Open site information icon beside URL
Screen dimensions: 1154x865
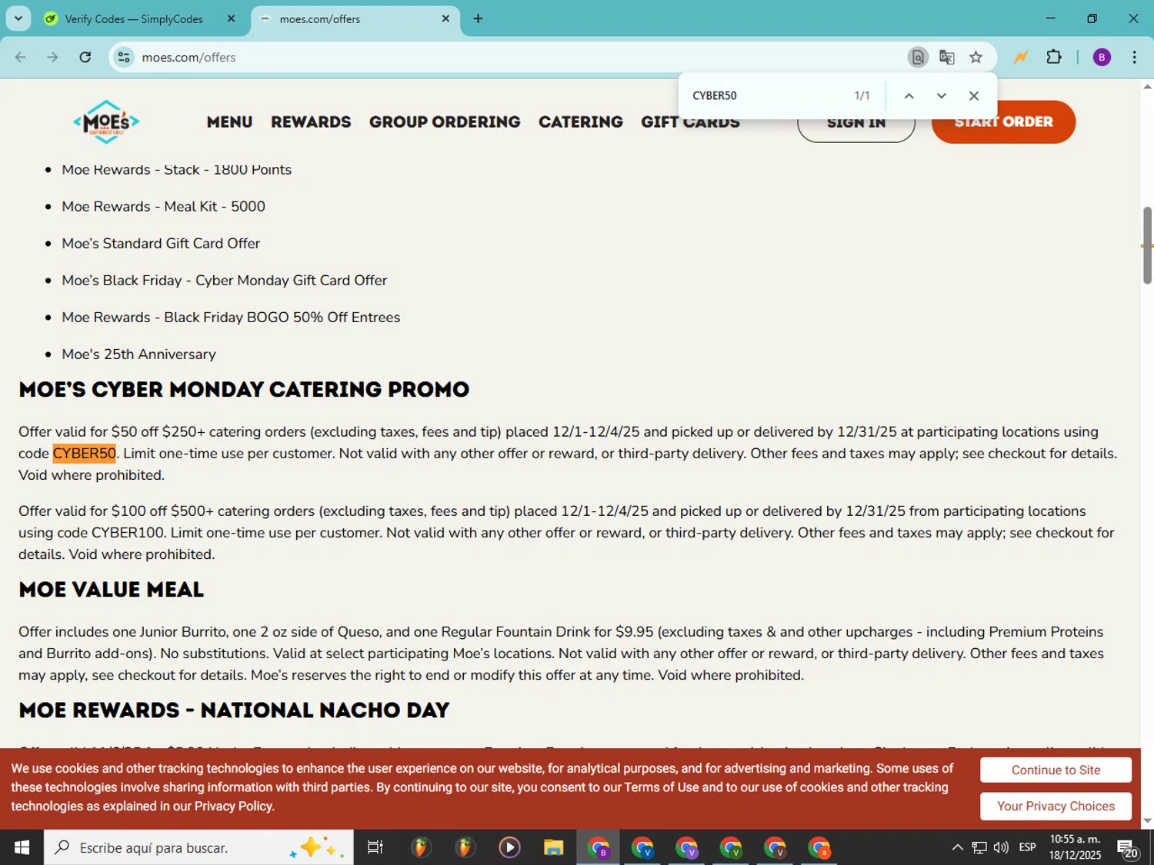point(124,57)
